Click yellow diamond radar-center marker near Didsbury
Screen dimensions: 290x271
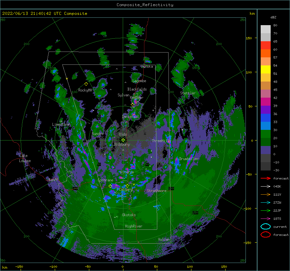[123, 140]
